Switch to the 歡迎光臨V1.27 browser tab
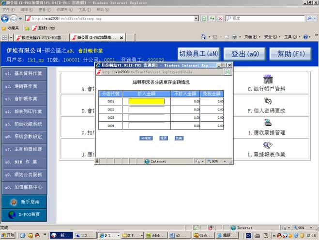The width and height of the screenshot is (319, 240). pos(40,37)
